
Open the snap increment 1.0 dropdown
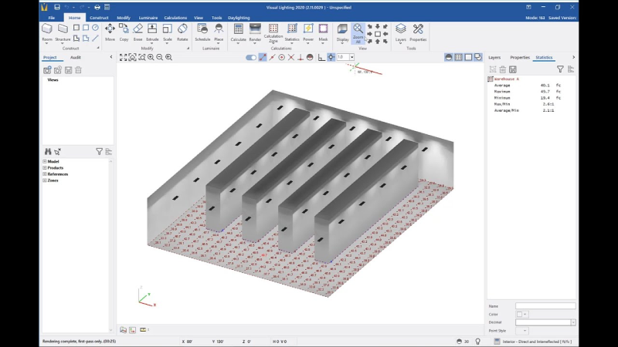pyautogui.click(x=351, y=57)
